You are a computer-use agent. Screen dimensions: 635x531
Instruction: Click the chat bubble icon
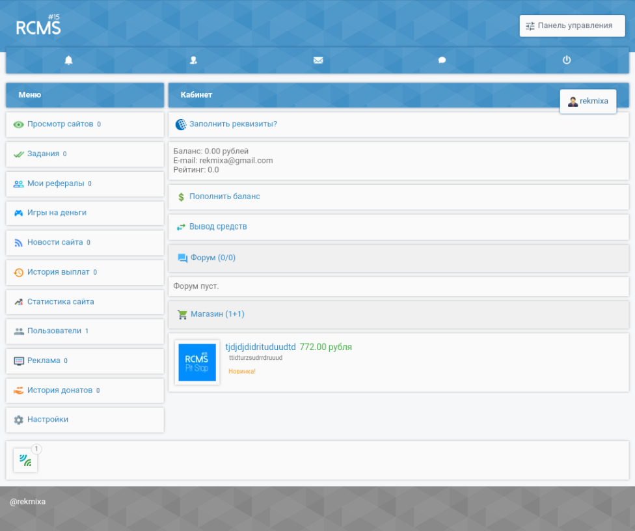point(442,61)
